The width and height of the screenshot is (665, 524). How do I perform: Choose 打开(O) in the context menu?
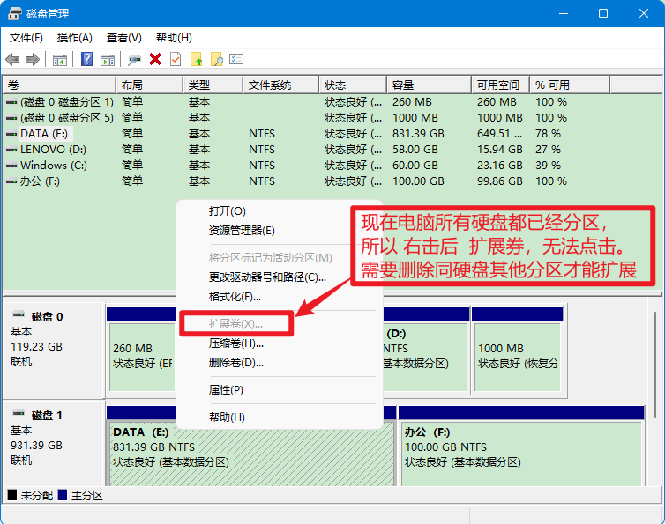(x=280, y=211)
